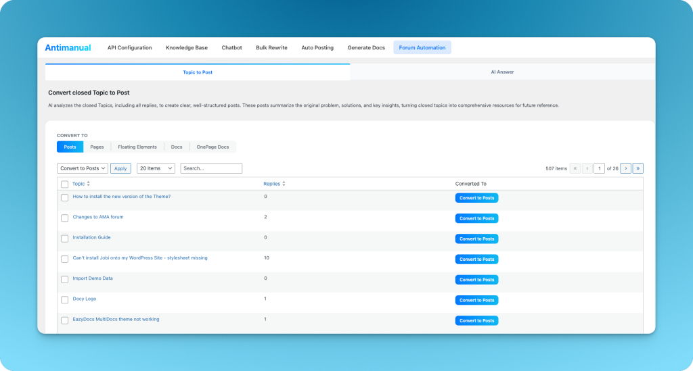Viewport: 693px width, 371px height.
Task: Open 'Import Demo Data' topic link
Action: tap(93, 278)
